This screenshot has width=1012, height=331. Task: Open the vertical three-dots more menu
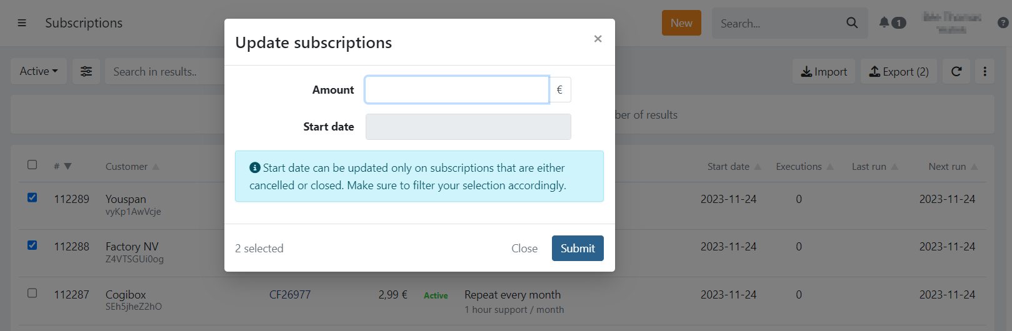click(x=985, y=72)
